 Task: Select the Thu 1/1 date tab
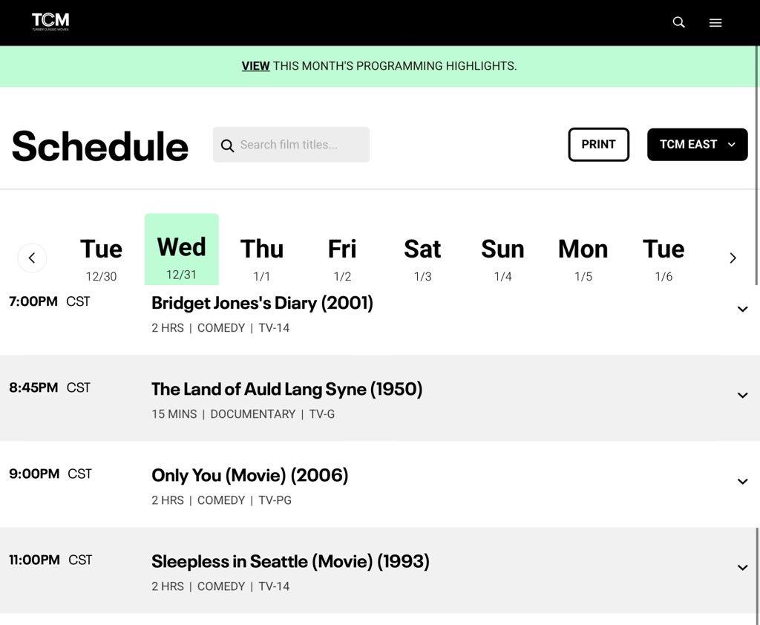coord(262,257)
